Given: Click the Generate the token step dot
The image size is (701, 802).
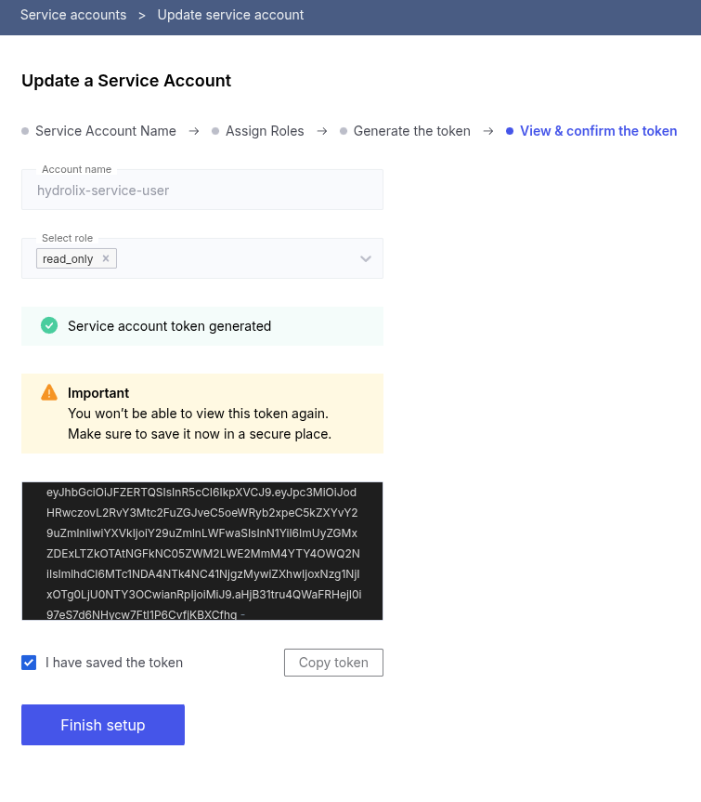Looking at the screenshot, I should pos(344,131).
